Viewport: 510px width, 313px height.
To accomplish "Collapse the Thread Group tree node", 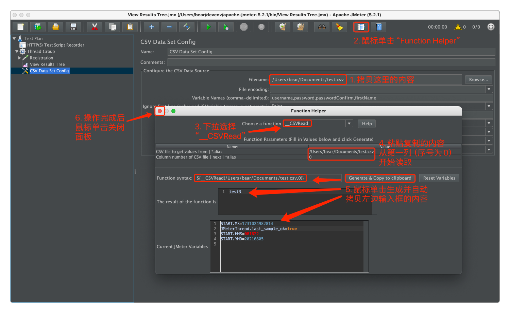I will point(17,52).
